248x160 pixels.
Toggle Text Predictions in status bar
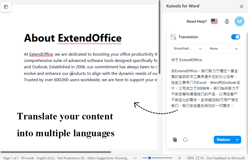[x=71, y=158]
